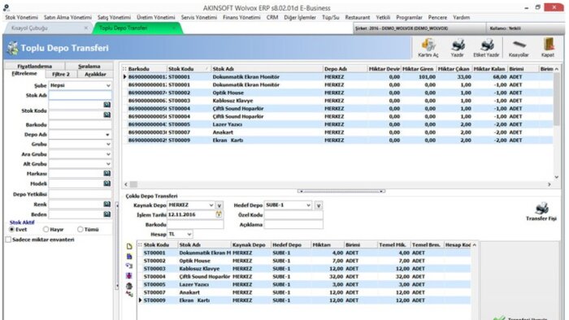Viewport: 569px width, 320px height.
Task: Switch to the Filtre 2 tab
Action: 61,74
